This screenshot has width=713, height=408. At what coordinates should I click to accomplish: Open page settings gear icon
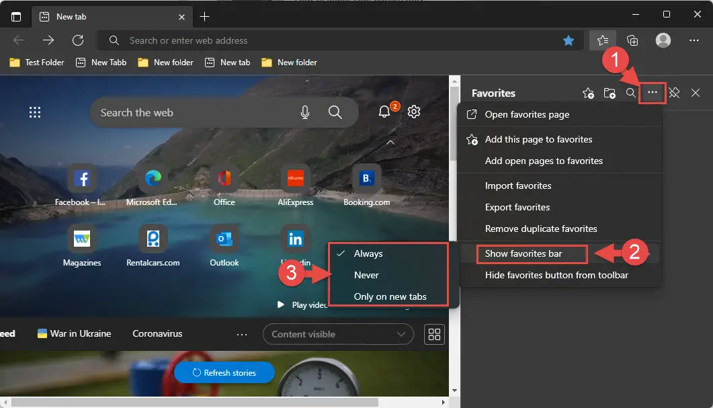click(414, 112)
